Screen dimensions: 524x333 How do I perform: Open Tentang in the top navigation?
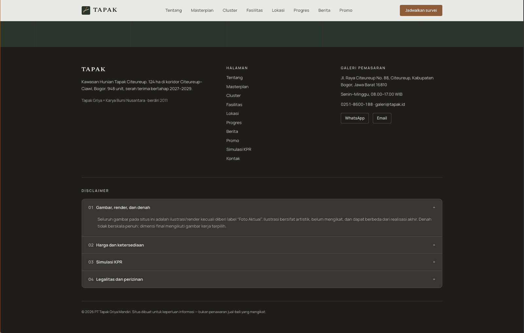[x=173, y=10]
